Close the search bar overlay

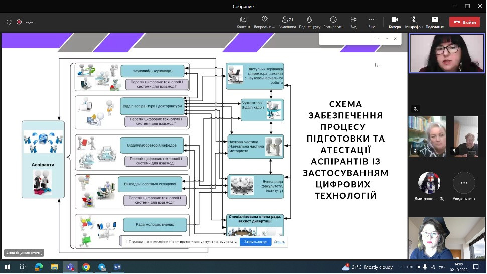pyautogui.click(x=395, y=39)
